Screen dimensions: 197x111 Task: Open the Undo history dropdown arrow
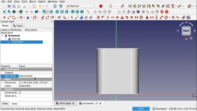tap(43, 6)
